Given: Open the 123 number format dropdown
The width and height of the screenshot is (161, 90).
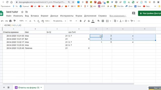Looking at the screenshot, I should [47, 21].
